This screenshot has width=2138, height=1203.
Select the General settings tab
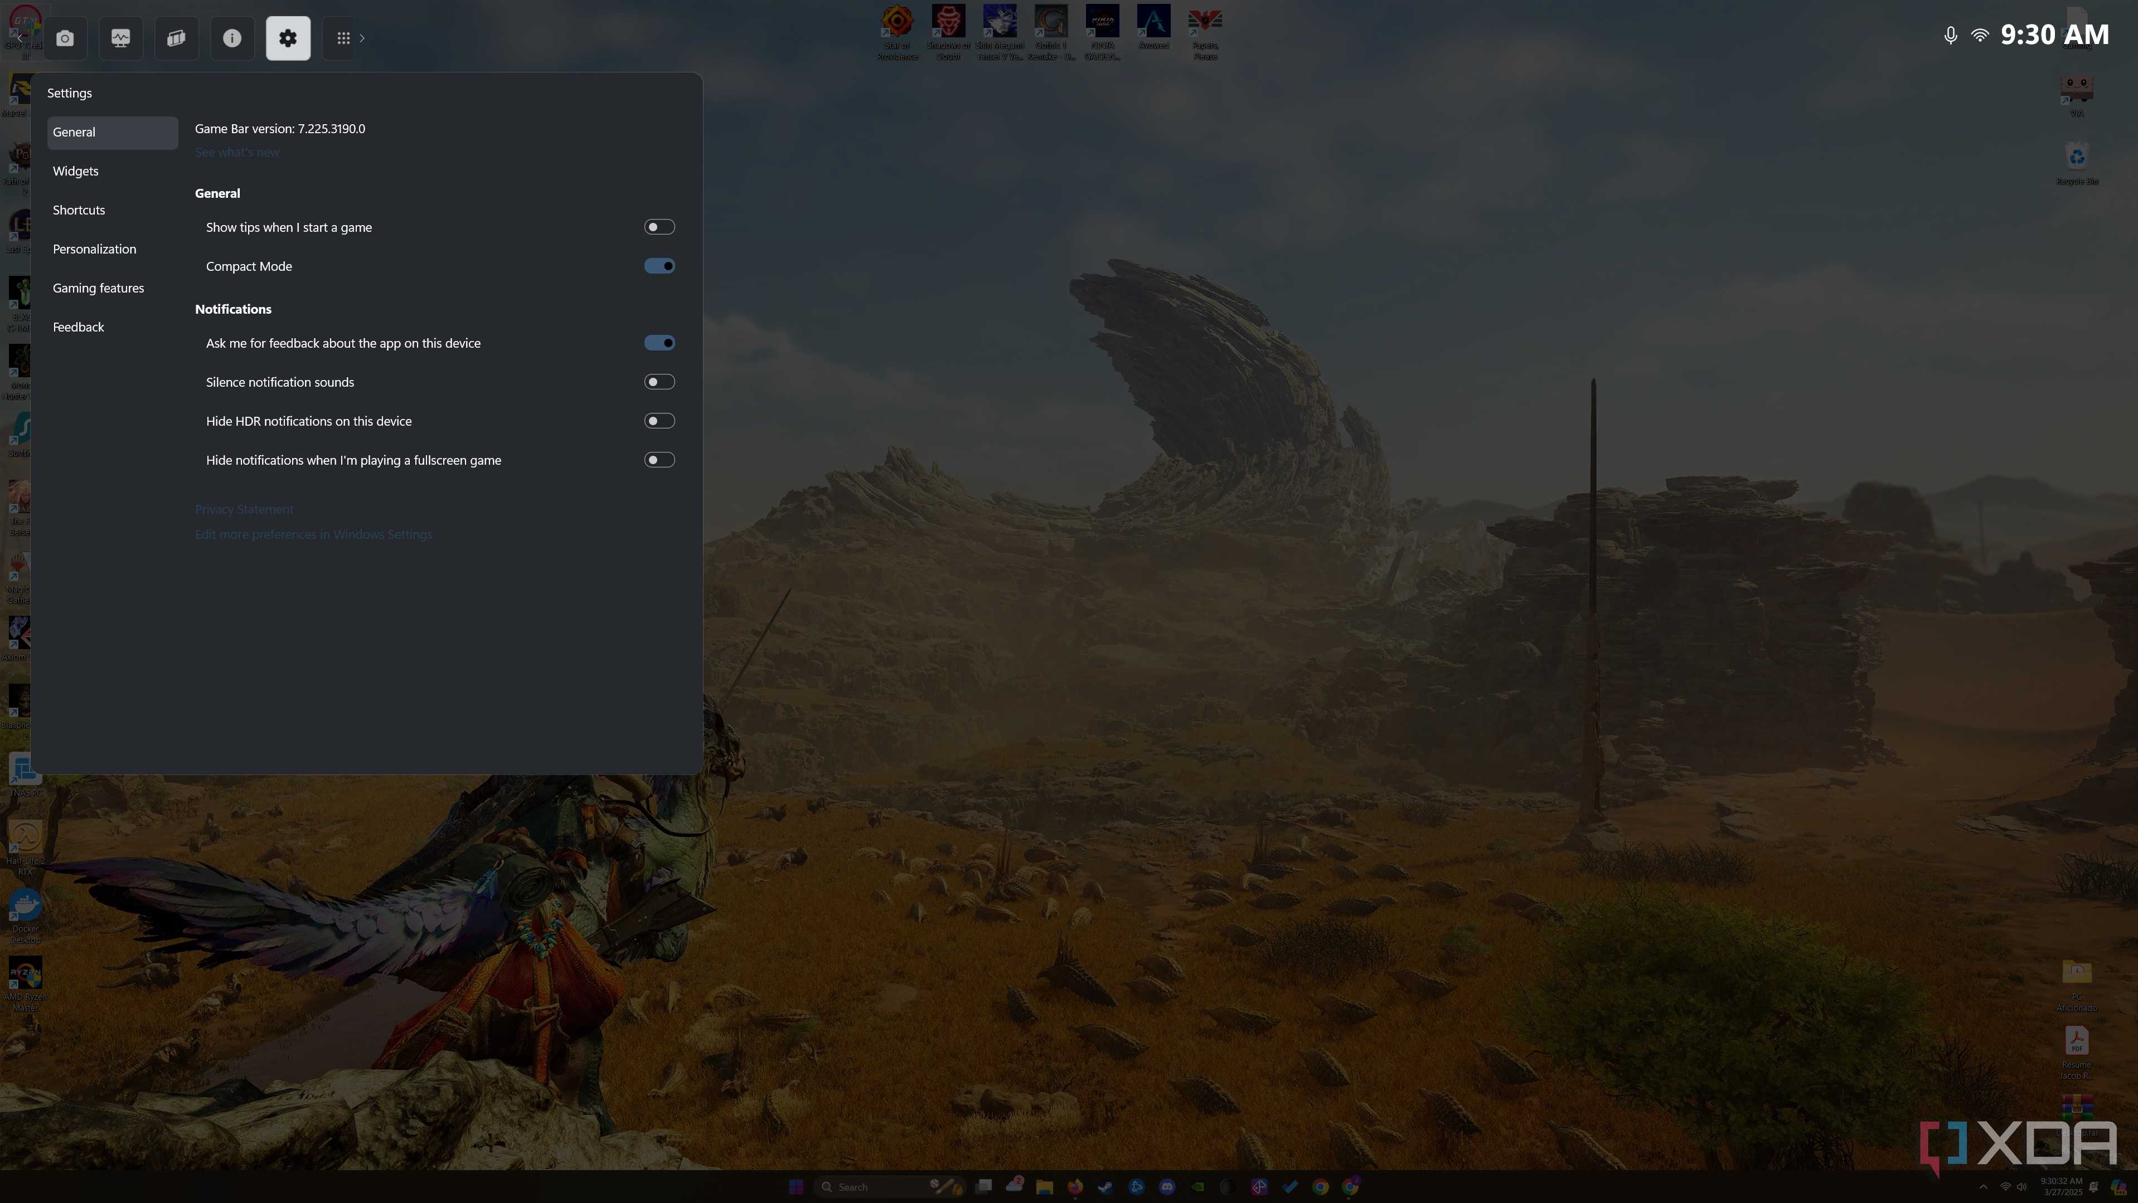tap(112, 133)
